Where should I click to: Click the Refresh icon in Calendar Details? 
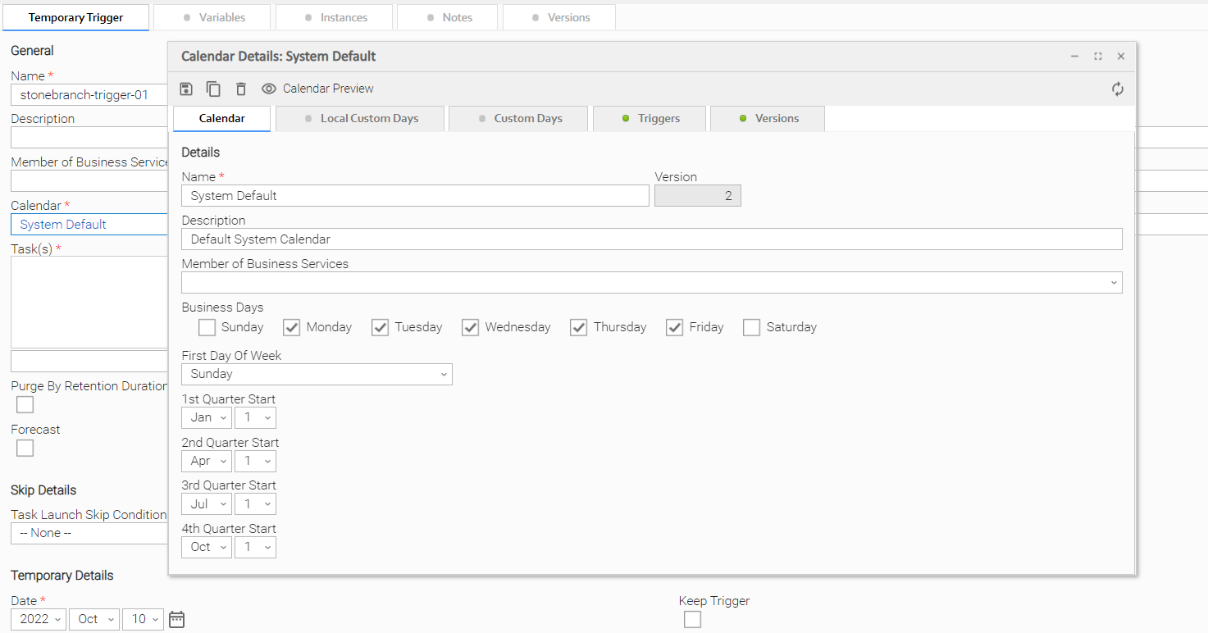point(1118,89)
